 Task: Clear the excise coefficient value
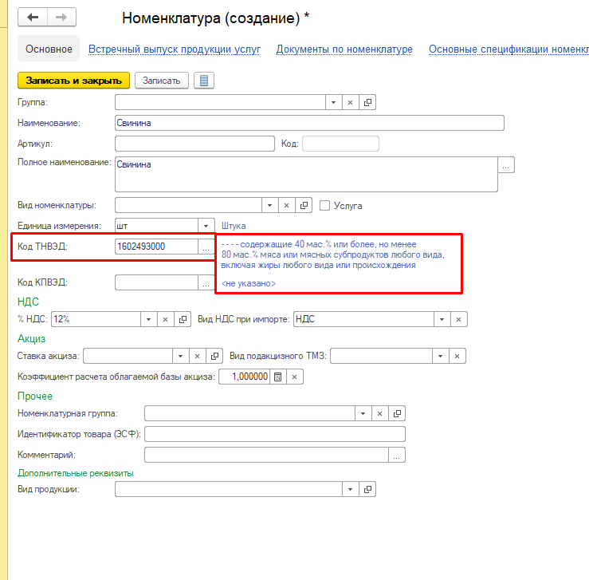click(x=295, y=377)
